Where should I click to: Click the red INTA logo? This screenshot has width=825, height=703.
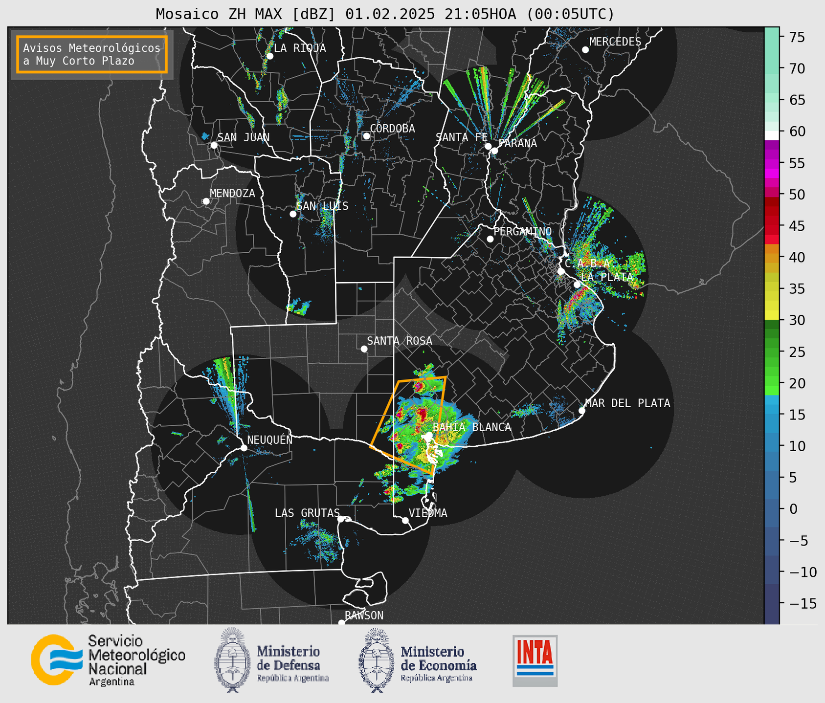click(x=535, y=660)
